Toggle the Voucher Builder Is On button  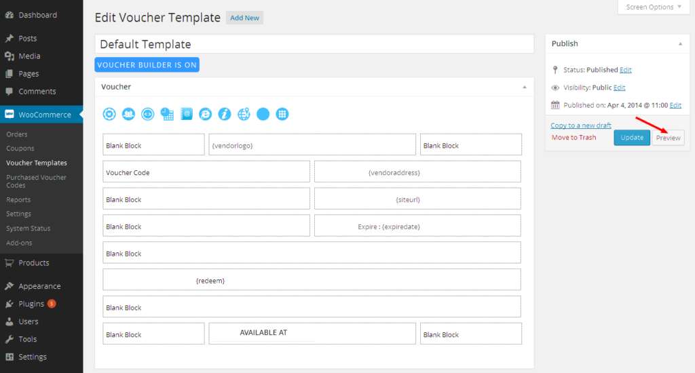(x=147, y=65)
